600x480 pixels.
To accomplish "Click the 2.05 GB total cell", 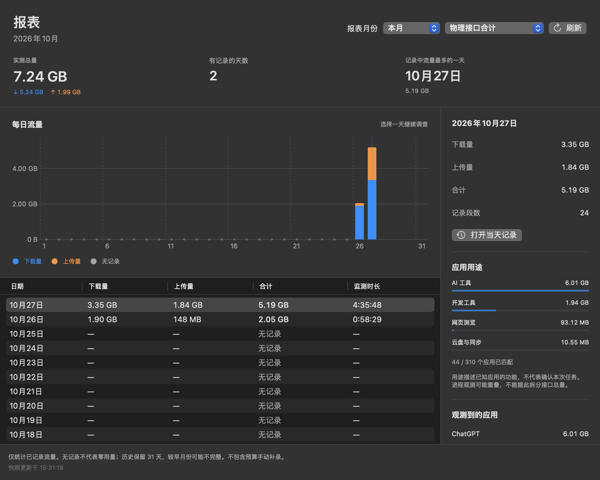I will click(274, 319).
